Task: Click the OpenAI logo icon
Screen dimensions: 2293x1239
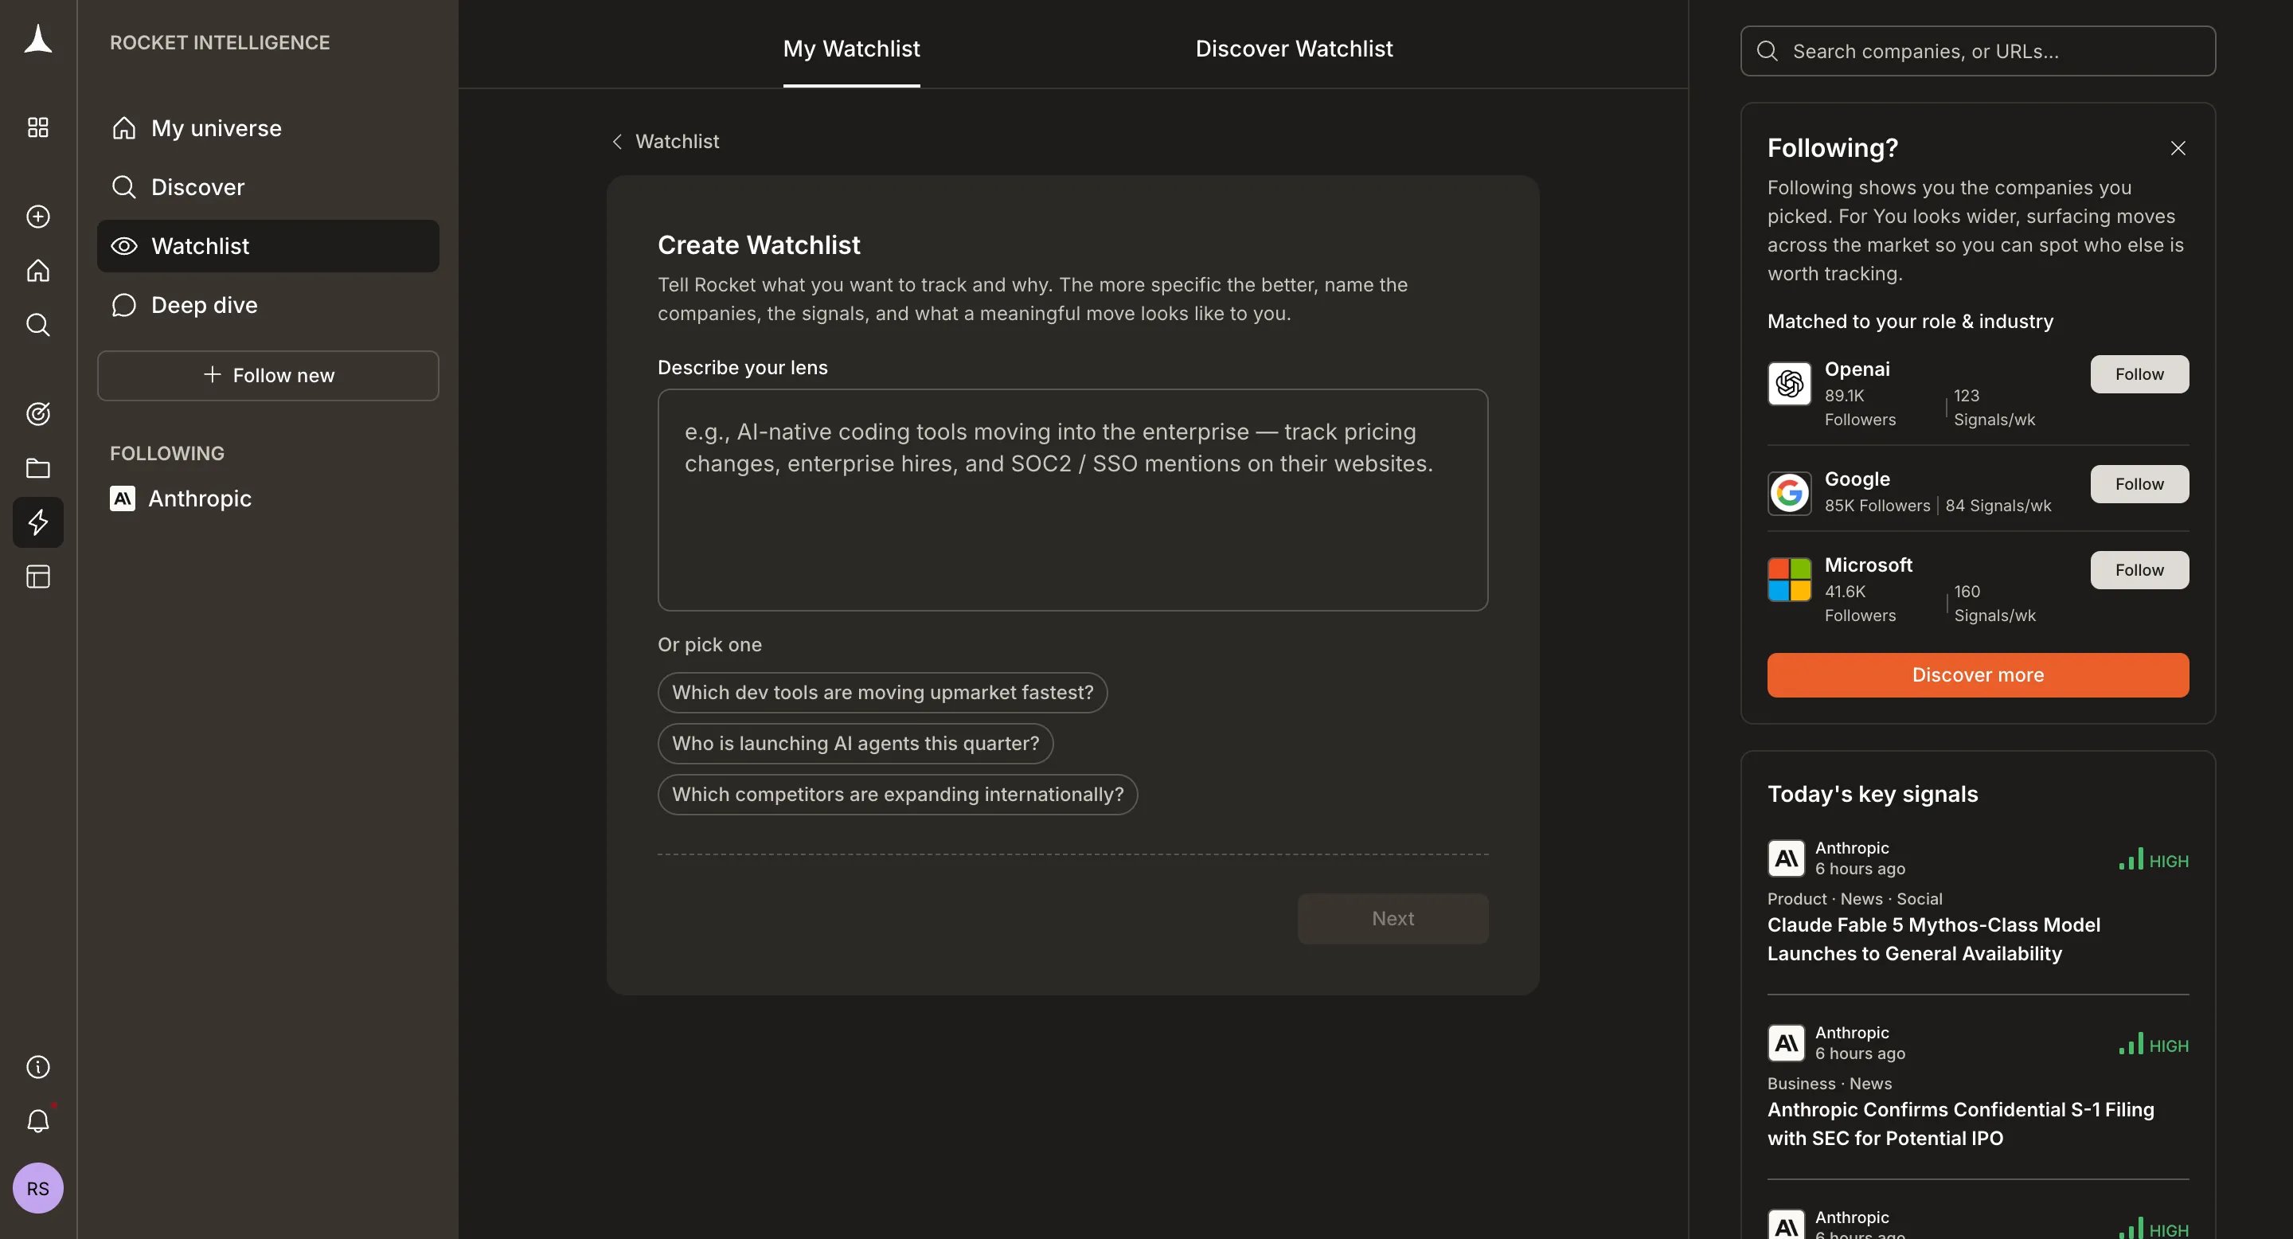Action: pos(1789,384)
